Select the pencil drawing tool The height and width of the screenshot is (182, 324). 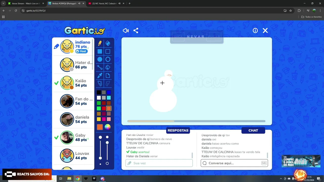click(100, 43)
